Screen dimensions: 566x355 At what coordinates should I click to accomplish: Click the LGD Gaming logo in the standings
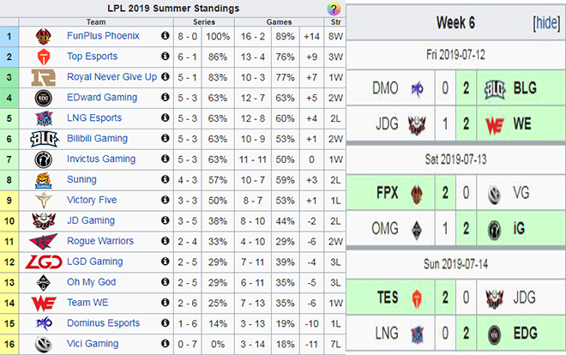[44, 261]
